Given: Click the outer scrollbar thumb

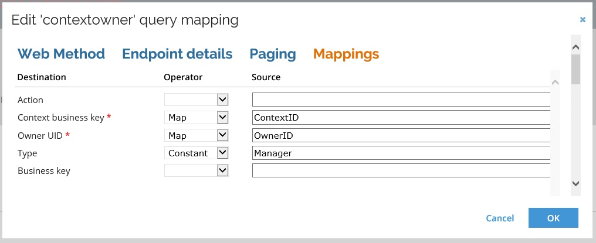Looking at the screenshot, I should pyautogui.click(x=576, y=69).
